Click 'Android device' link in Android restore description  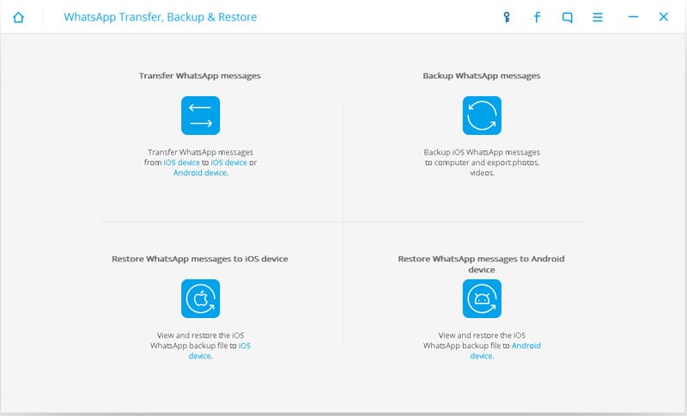505,351
